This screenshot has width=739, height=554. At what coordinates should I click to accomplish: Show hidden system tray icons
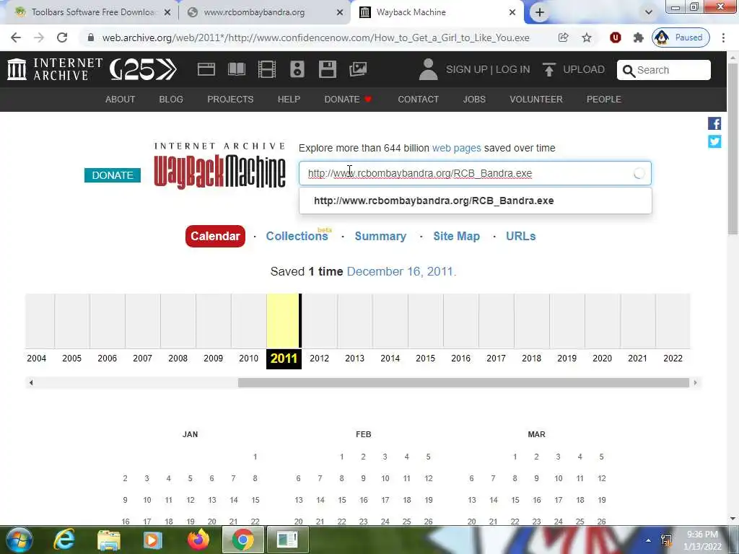[x=648, y=540]
